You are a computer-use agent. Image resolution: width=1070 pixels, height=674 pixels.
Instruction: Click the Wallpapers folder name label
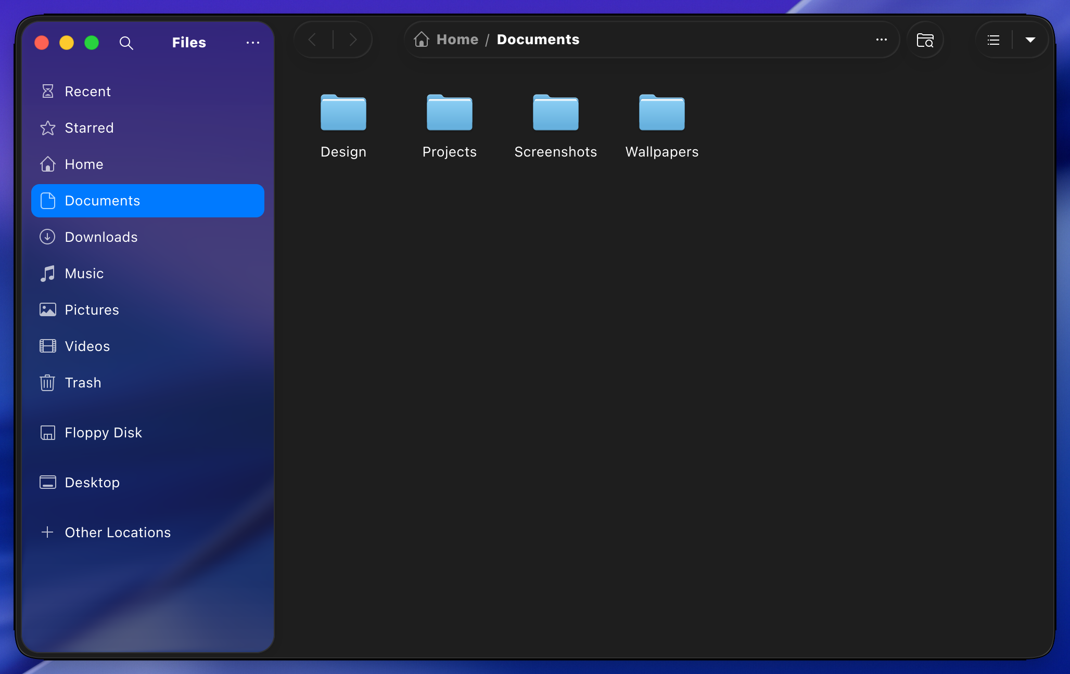pyautogui.click(x=662, y=152)
